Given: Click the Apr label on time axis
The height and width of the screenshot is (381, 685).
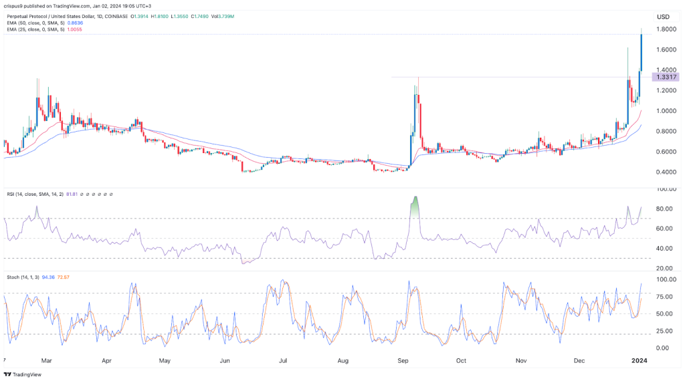Looking at the screenshot, I should [x=106, y=361].
